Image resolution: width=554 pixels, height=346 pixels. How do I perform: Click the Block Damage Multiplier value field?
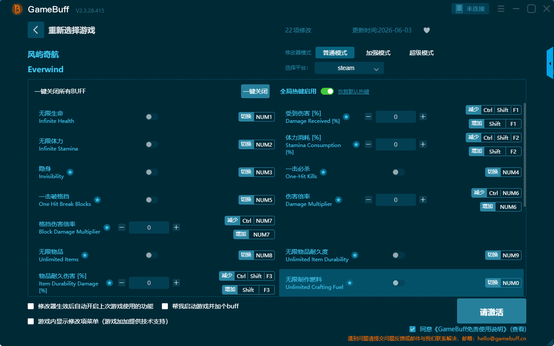coord(149,227)
